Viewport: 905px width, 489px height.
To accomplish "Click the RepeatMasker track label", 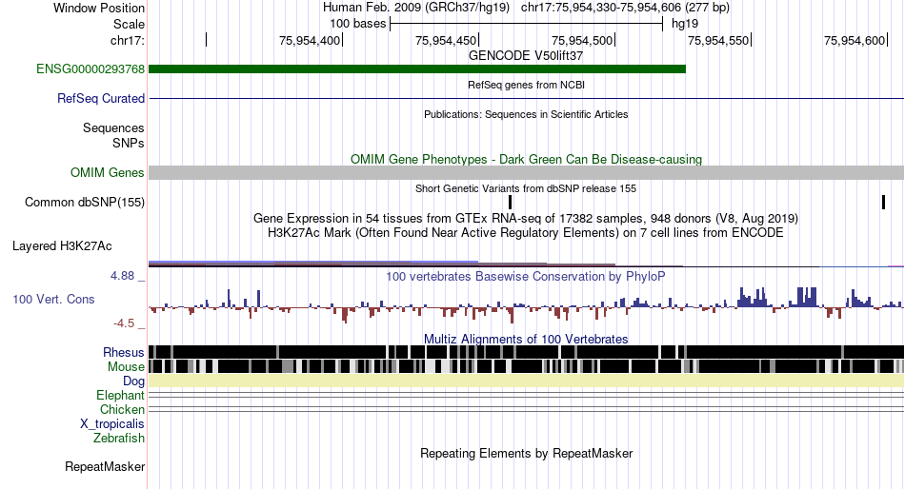I will pos(105,467).
